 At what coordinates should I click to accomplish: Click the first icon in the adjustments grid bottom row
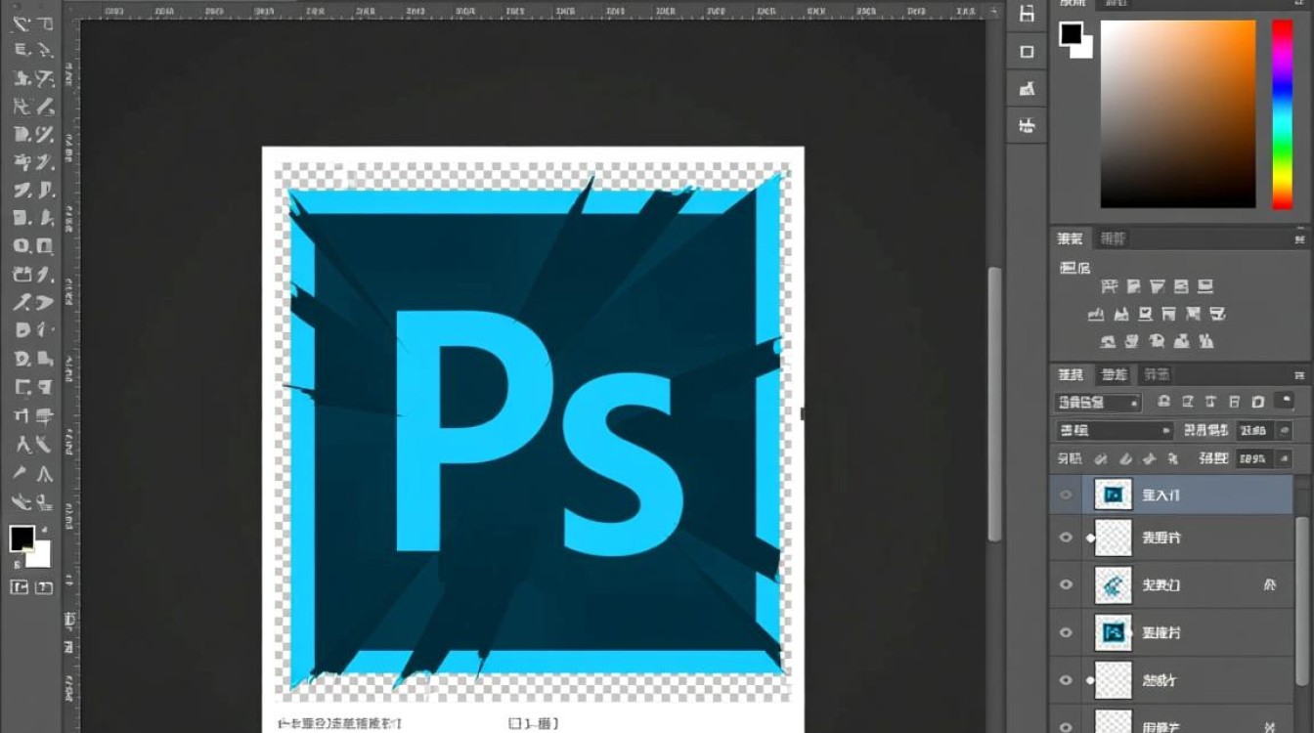tap(1108, 342)
